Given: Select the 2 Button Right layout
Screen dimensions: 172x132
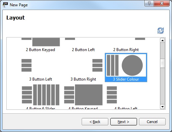Looking at the screenshot, I should coord(126,45).
